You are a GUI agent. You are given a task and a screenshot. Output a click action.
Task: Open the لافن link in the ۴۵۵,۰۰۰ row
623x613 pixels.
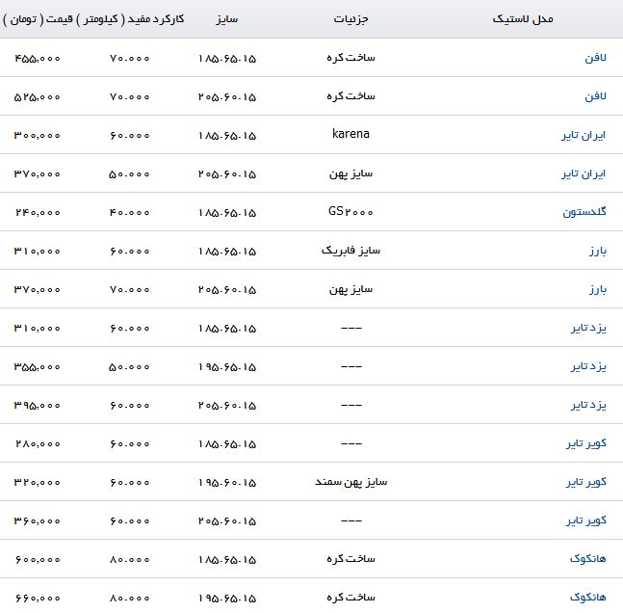(x=595, y=58)
